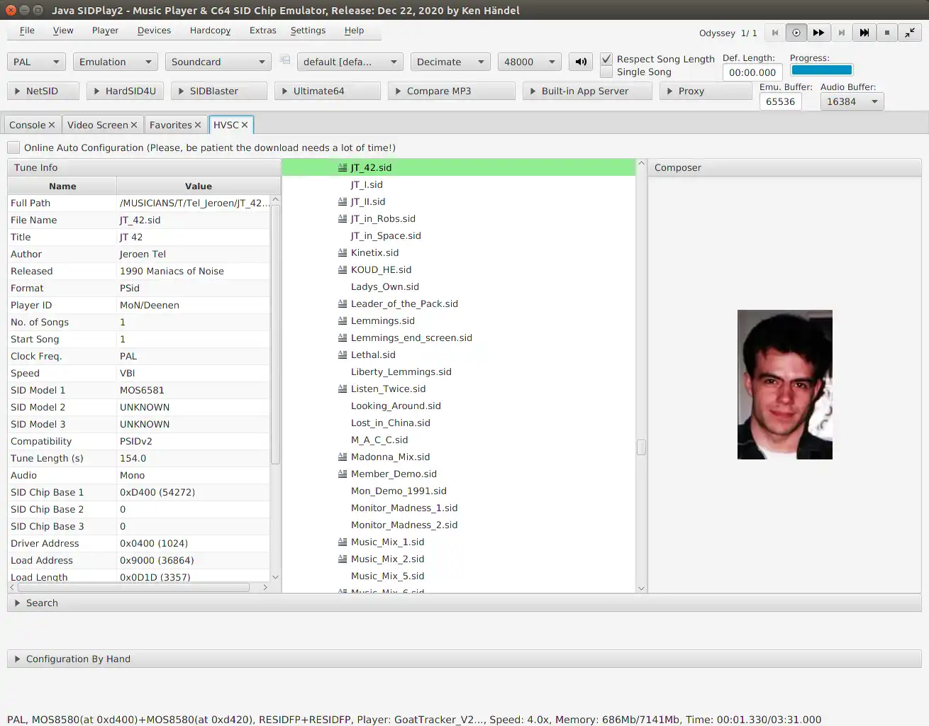929x726 pixels.
Task: Click the small device icon beside the default dropdown
Action: point(284,61)
